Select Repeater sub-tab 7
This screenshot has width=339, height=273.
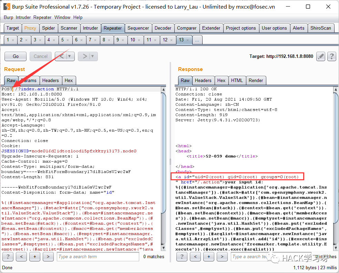click(x=93, y=40)
